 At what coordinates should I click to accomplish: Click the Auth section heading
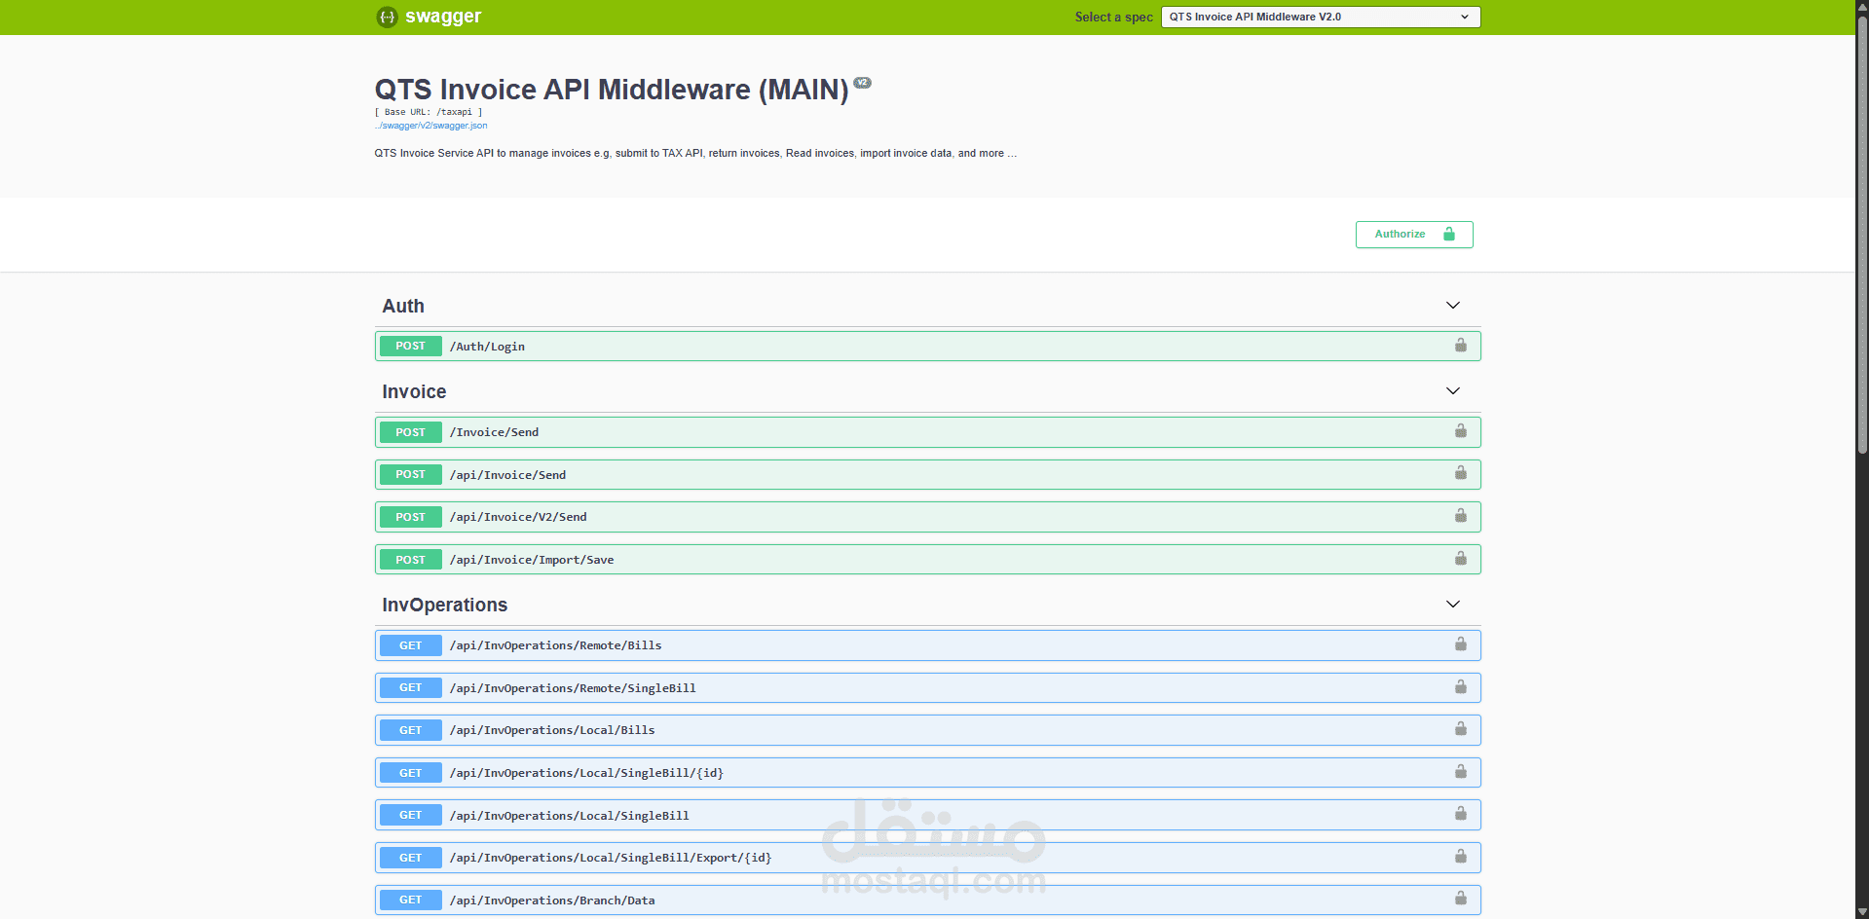[x=403, y=306]
